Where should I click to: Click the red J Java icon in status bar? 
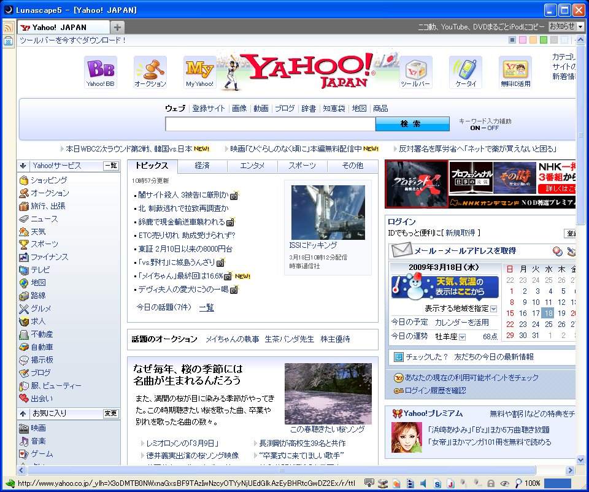click(450, 484)
